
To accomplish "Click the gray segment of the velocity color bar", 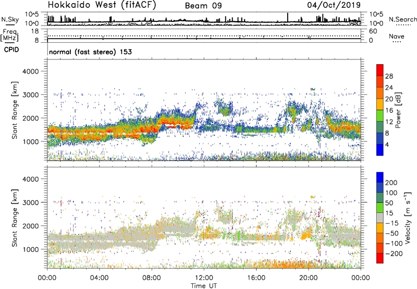I will (380, 218).
